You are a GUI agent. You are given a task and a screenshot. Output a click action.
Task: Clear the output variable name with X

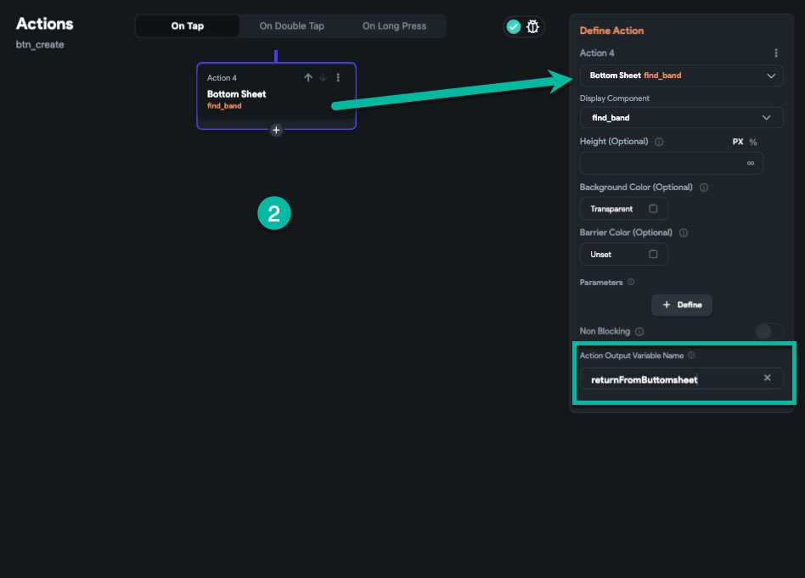767,378
